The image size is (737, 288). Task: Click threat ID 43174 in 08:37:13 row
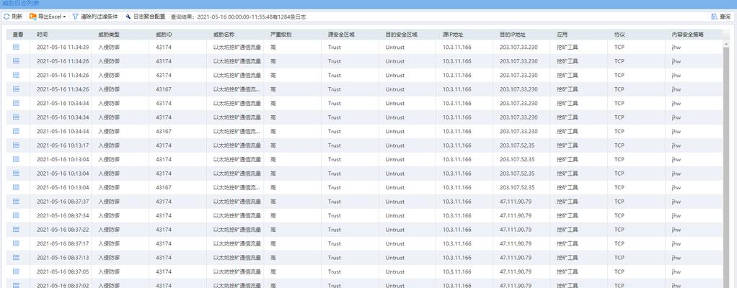pyautogui.click(x=164, y=258)
